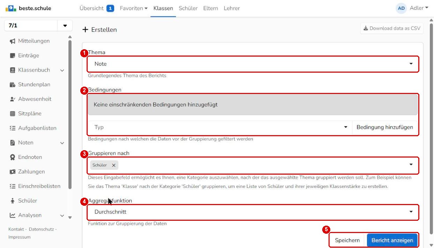Open the Aggregatfunktion dropdown showing Durchschnitt
Screen dimensions: 434x248
253,212
